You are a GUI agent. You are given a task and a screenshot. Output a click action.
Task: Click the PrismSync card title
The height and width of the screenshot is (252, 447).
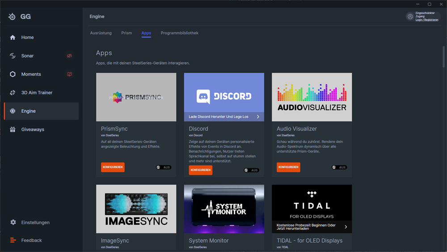coord(114,129)
